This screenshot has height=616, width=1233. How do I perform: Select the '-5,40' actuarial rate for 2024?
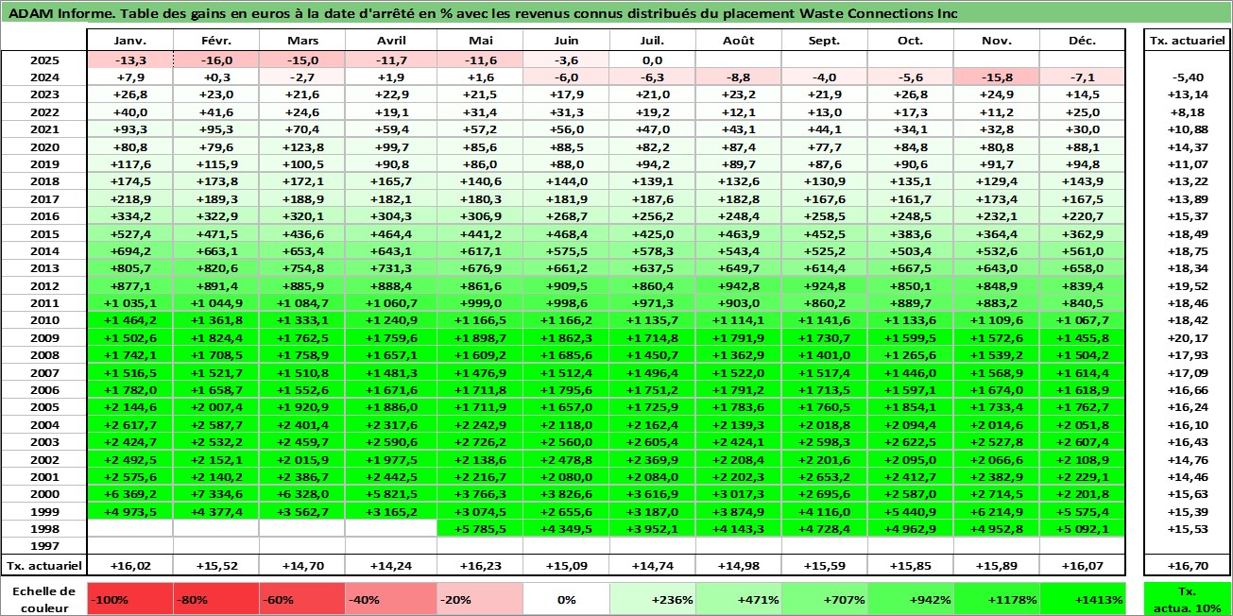coord(1186,77)
